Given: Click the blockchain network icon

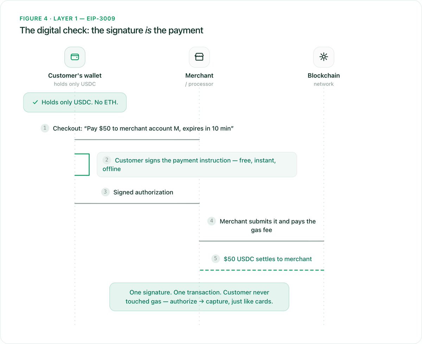Looking at the screenshot, I should (324, 57).
